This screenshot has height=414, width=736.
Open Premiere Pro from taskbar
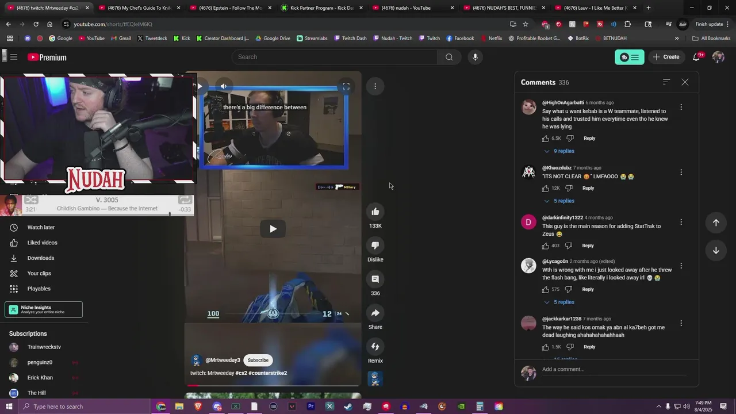click(311, 407)
